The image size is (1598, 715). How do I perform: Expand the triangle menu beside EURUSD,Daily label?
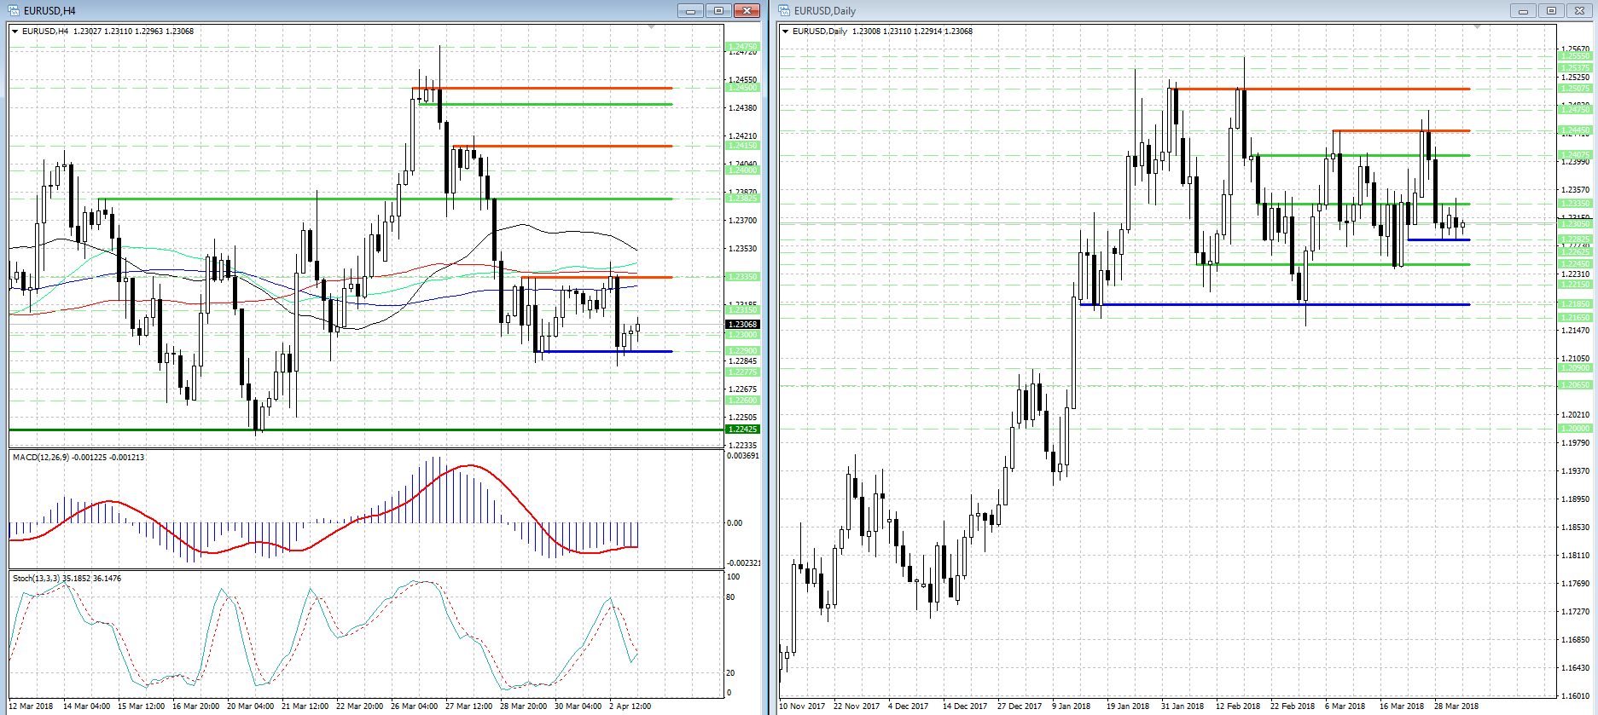786,32
